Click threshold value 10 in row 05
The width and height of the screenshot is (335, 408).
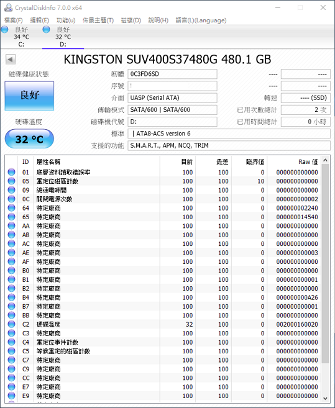261,181
